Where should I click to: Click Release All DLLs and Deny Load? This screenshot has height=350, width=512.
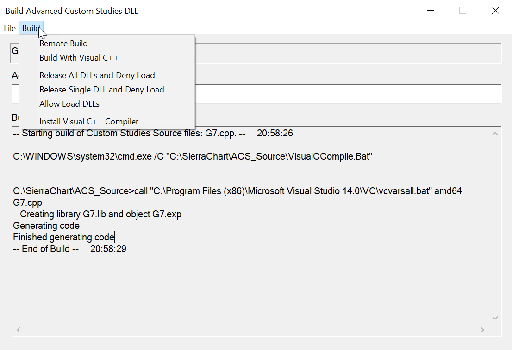point(97,75)
